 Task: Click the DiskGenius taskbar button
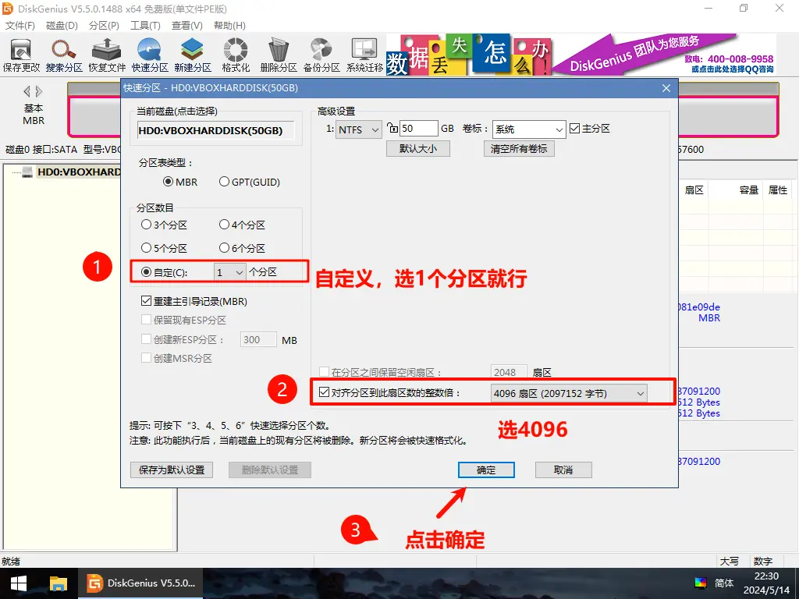[x=140, y=583]
